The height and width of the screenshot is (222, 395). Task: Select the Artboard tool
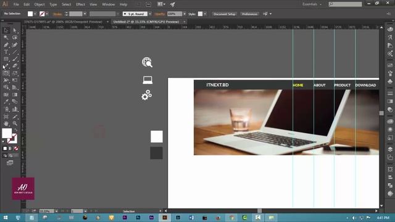[6, 117]
